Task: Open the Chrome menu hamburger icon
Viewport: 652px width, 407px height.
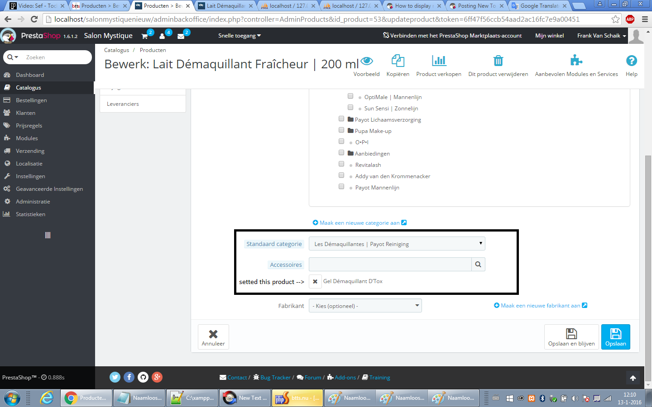Action: 645,19
